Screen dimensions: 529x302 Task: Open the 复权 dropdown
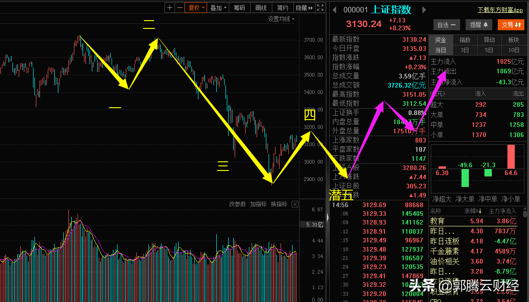196,8
